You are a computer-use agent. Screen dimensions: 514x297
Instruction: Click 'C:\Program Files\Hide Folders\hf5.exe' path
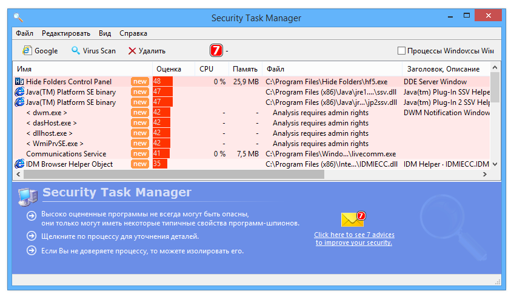[327, 82]
